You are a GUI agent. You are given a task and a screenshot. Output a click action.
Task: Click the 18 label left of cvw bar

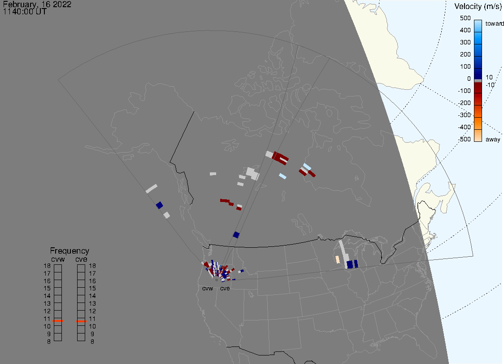coord(47,266)
